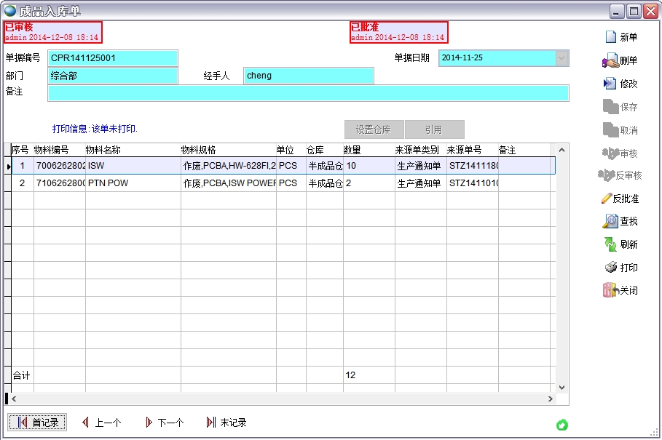Select table row 2 PTN POW
The height and width of the screenshot is (440, 662).
133,183
